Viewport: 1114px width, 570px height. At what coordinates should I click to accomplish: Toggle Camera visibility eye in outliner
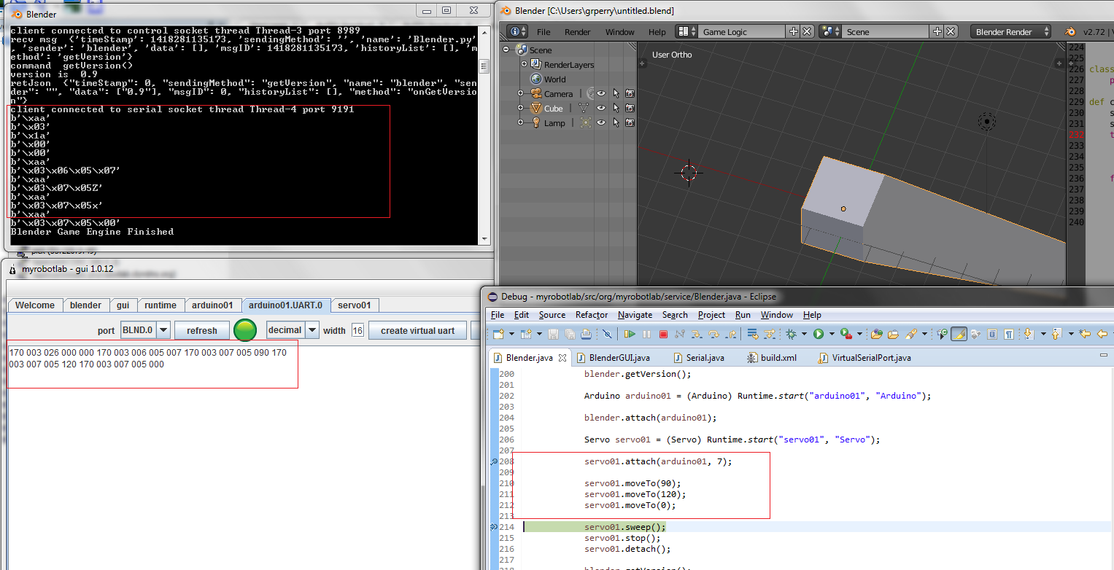[601, 93]
